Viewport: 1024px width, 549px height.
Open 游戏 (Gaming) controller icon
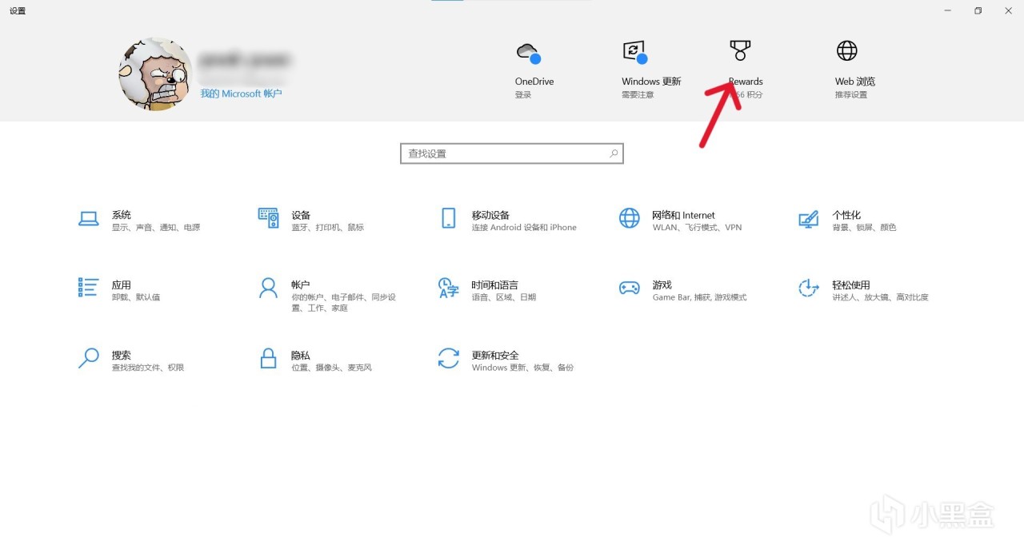630,288
